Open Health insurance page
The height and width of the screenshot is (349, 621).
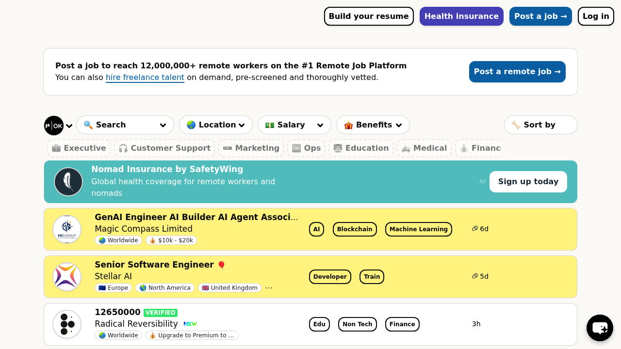click(461, 16)
